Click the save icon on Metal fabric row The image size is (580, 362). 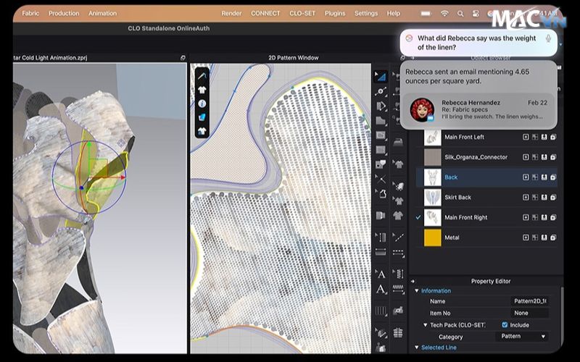[544, 237]
